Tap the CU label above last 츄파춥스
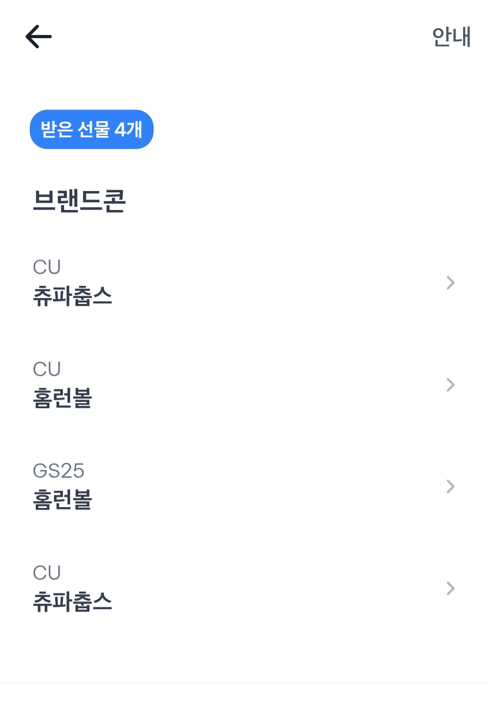The image size is (488, 703). [47, 573]
